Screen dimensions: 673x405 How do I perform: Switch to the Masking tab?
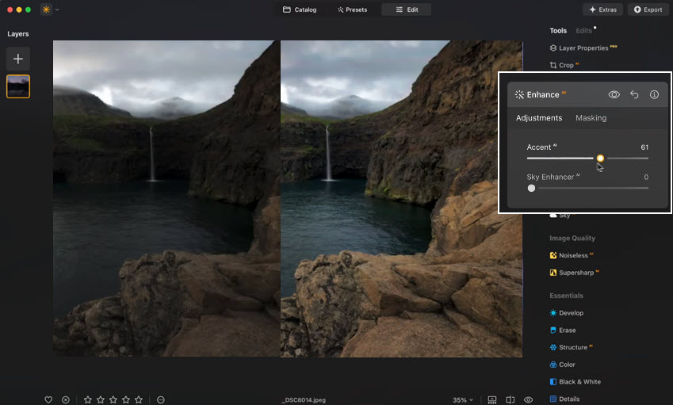[591, 118]
